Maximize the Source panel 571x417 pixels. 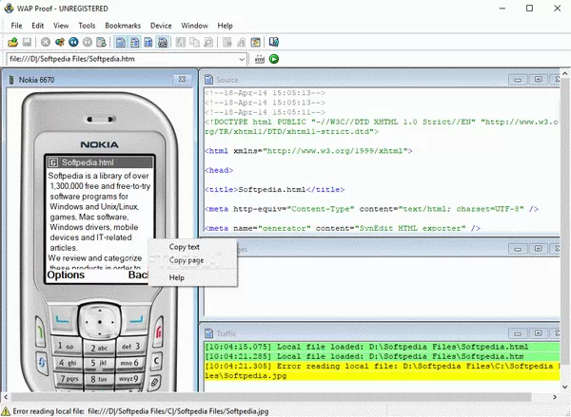pos(538,80)
